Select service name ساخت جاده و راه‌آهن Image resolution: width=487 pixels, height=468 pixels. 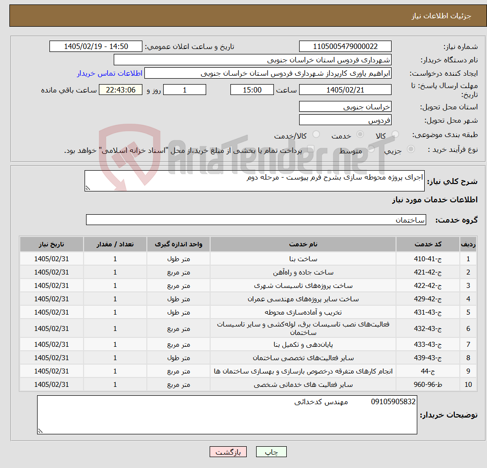pyautogui.click(x=303, y=272)
